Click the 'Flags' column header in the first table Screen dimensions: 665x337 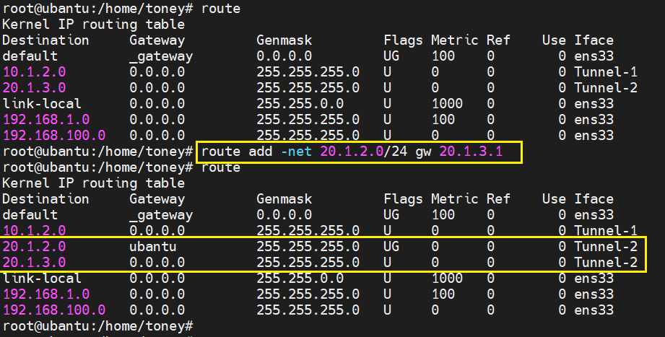[403, 40]
